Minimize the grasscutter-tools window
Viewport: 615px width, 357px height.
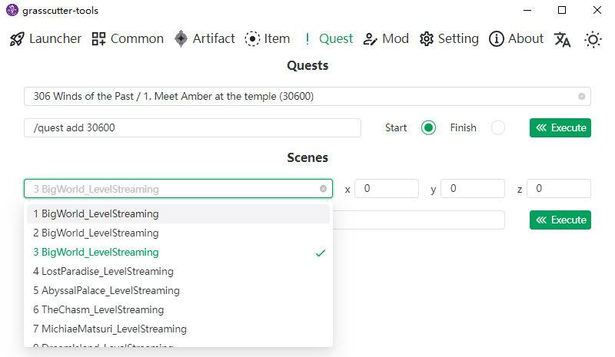coord(527,10)
